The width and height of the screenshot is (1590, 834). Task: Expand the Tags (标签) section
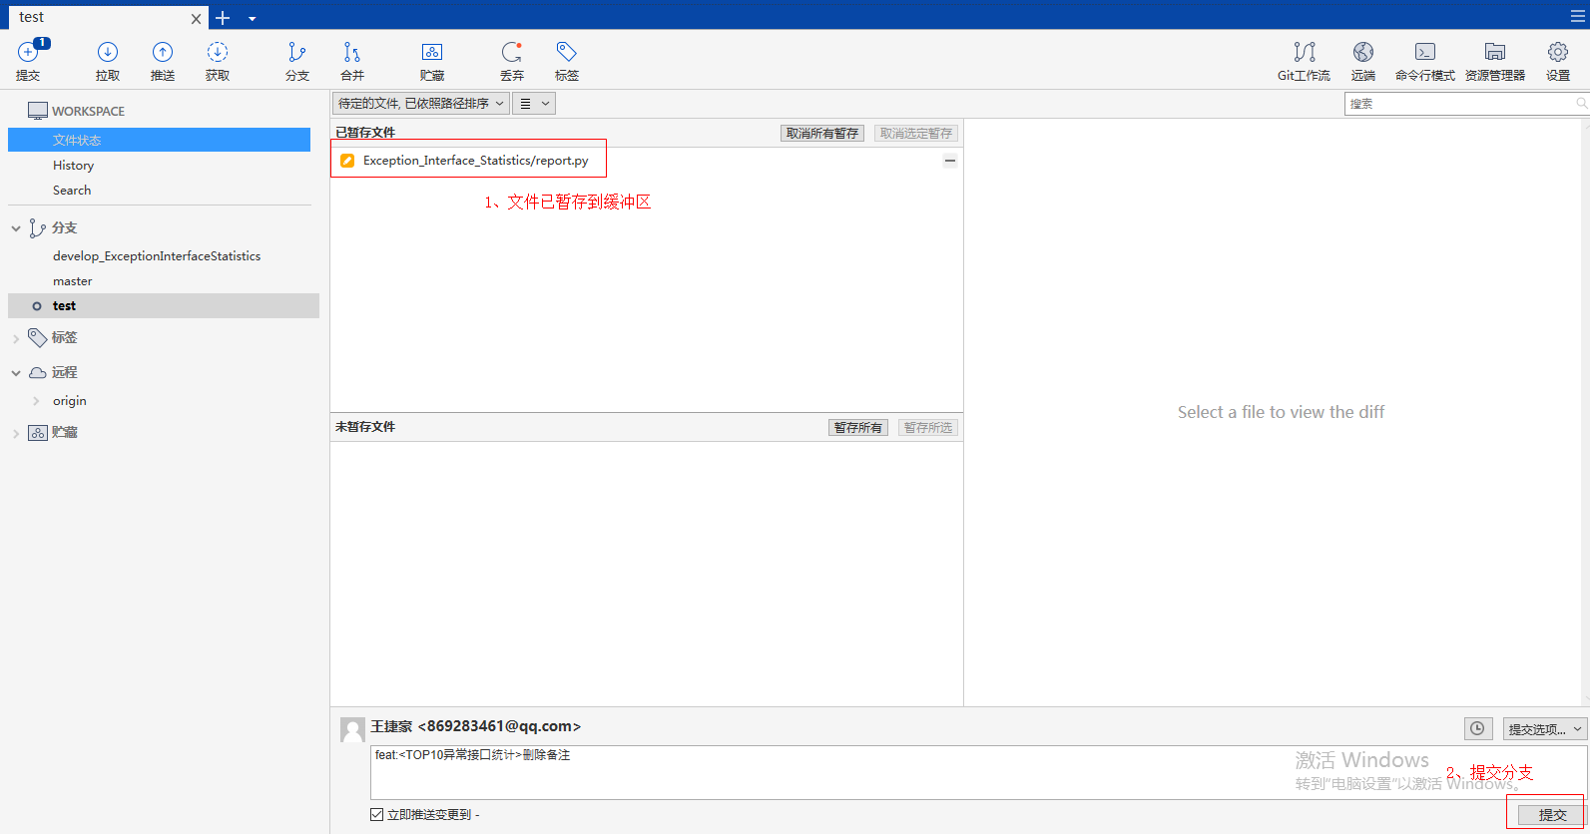[x=16, y=339]
